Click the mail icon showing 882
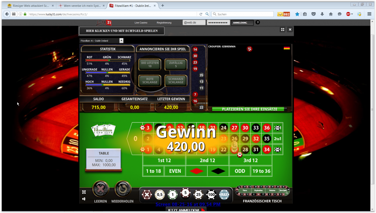The width and height of the screenshot is (376, 213). (284, 14)
